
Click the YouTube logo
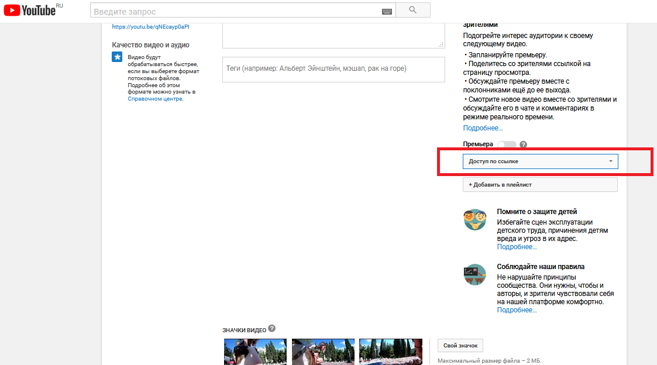[29, 10]
